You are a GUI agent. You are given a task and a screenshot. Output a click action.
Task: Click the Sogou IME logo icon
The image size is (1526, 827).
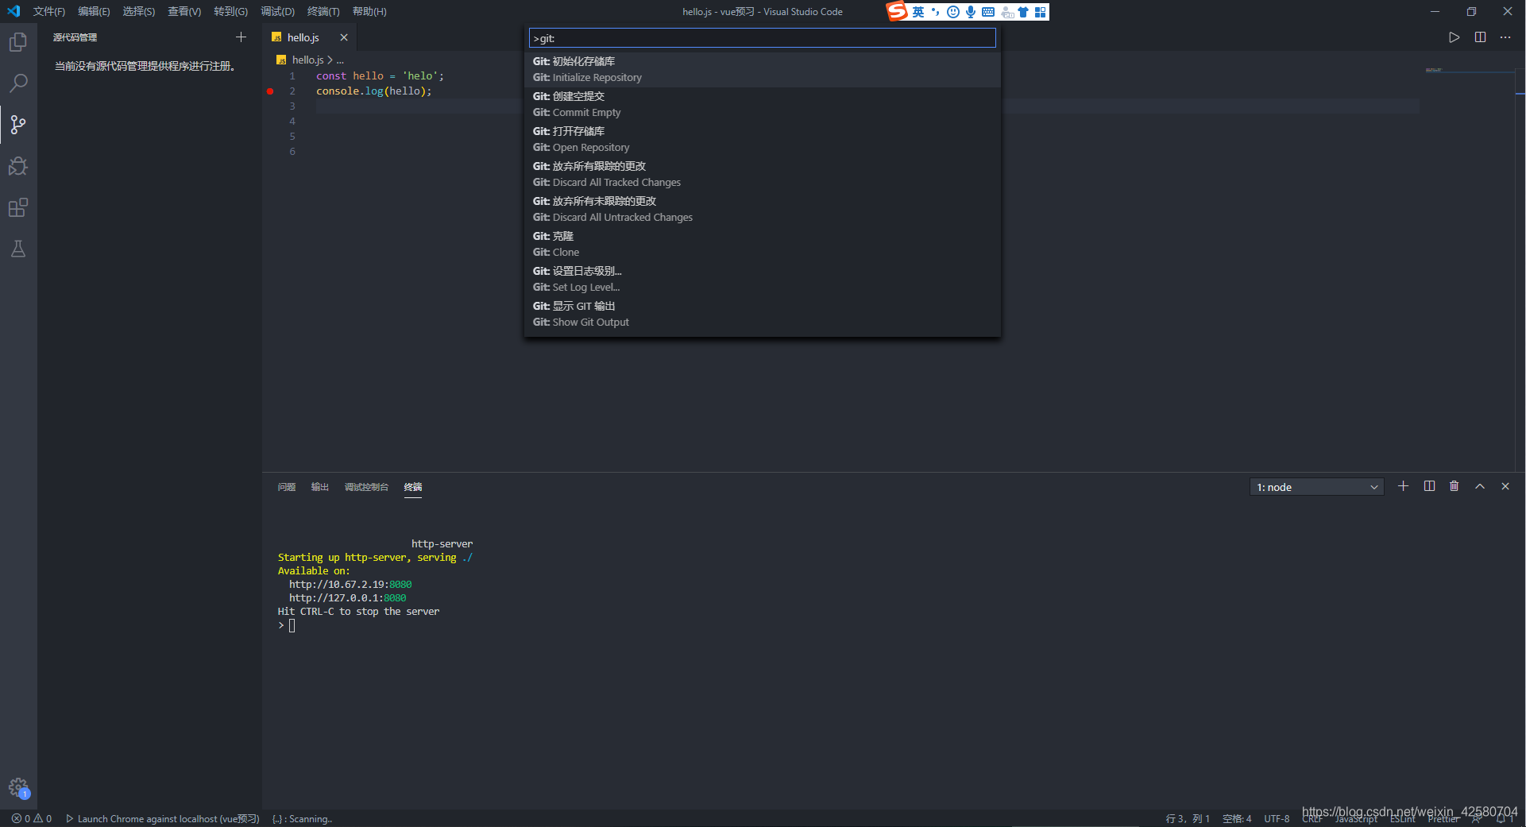[897, 11]
